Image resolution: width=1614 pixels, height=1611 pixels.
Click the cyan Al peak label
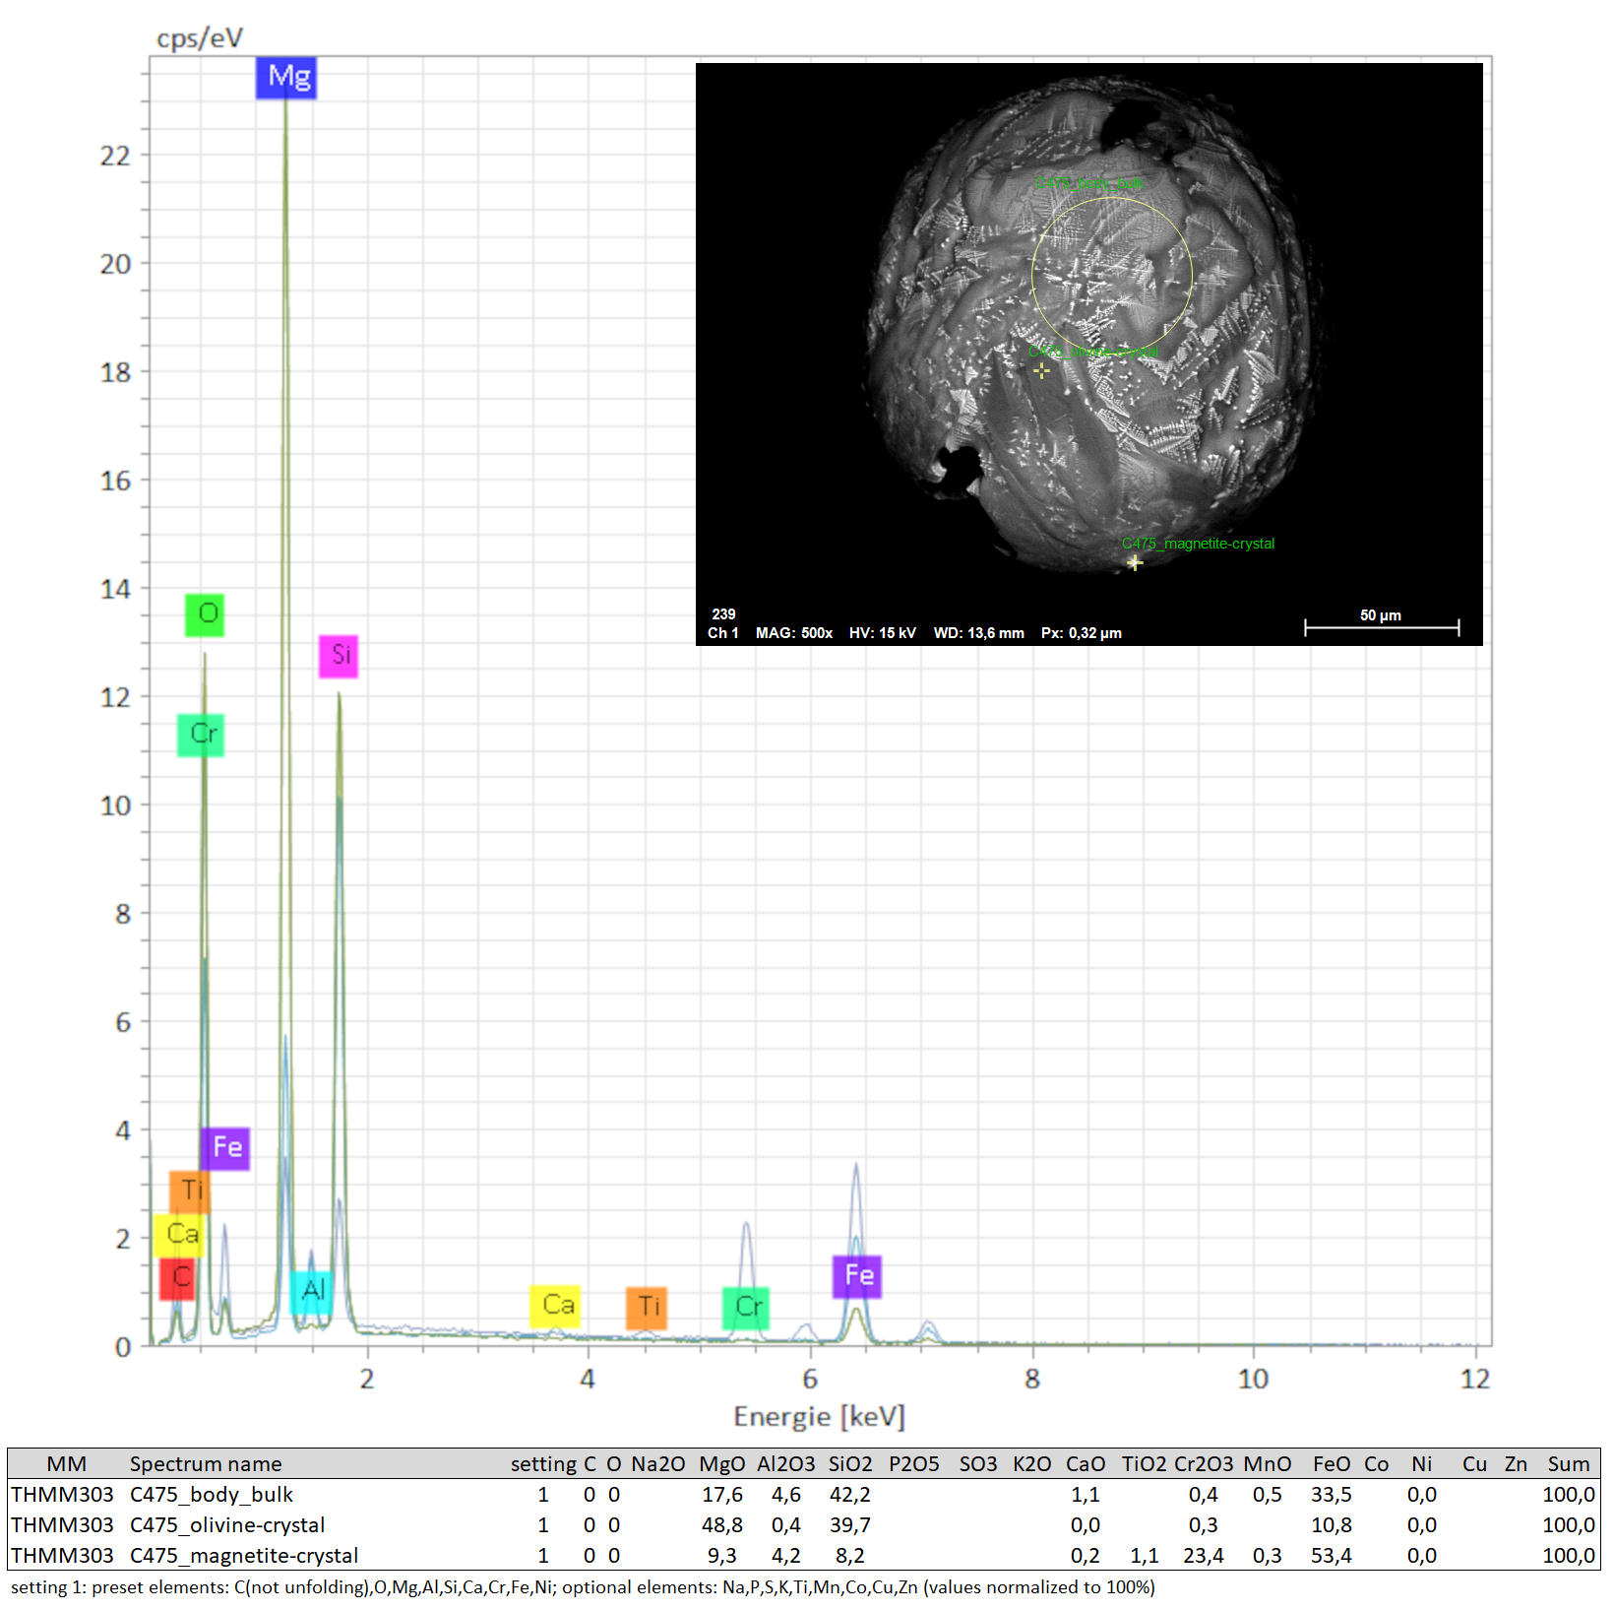tap(312, 1290)
